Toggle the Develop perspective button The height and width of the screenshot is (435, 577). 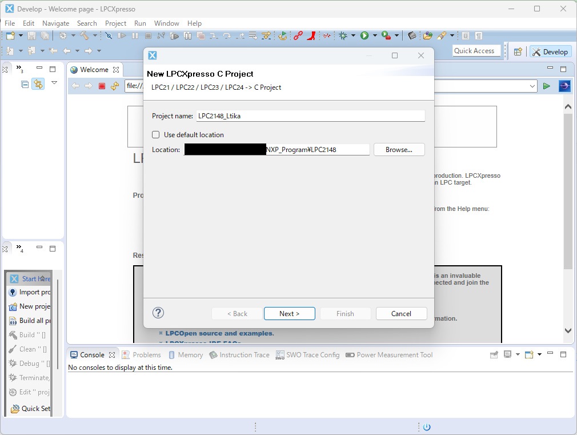tap(550, 51)
